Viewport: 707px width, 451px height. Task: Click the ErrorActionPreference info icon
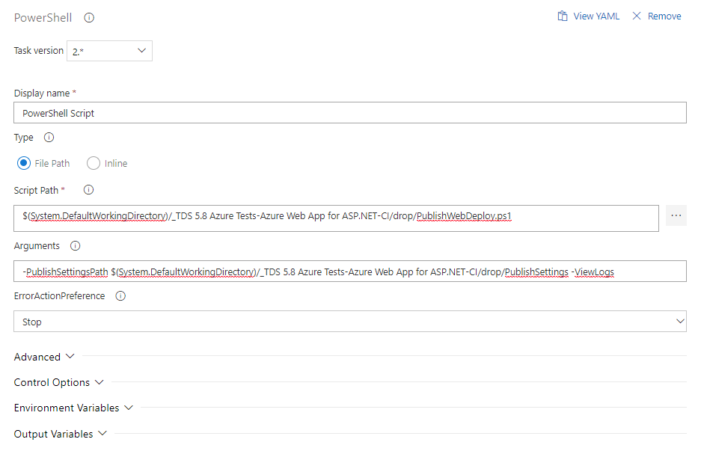pos(120,295)
